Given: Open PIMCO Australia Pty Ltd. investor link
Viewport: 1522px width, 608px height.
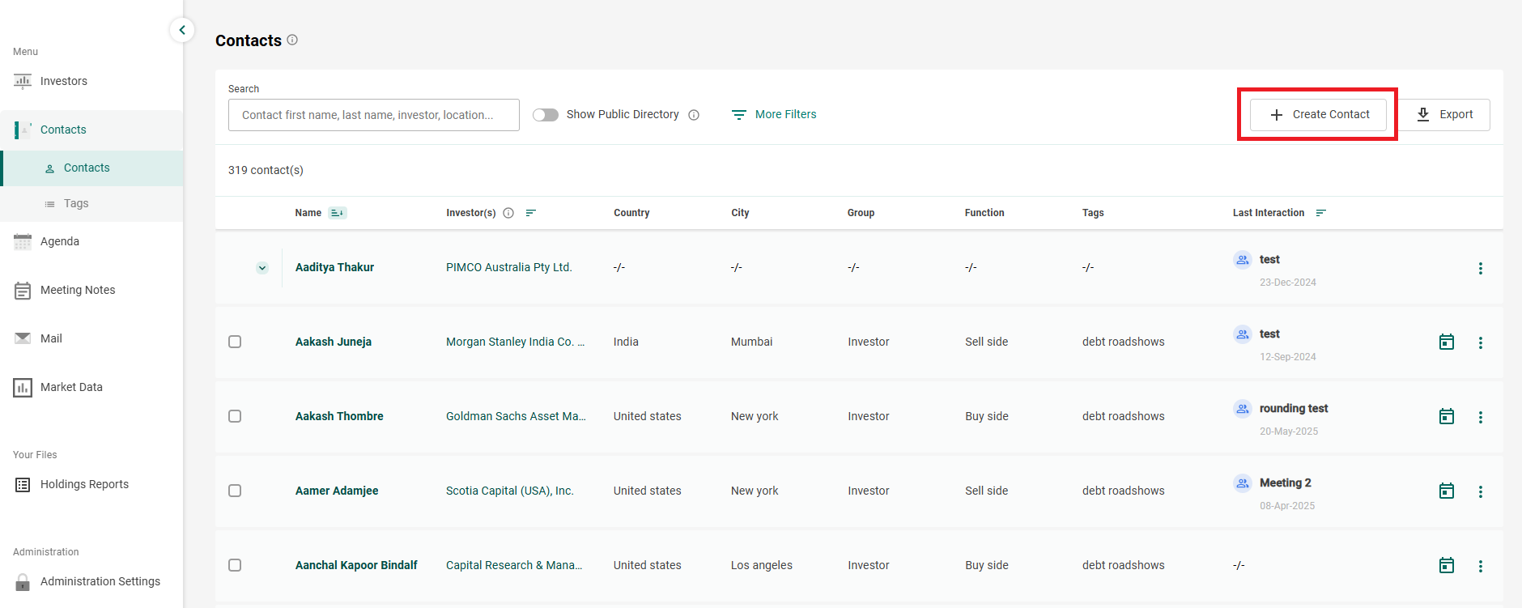Looking at the screenshot, I should tap(508, 267).
